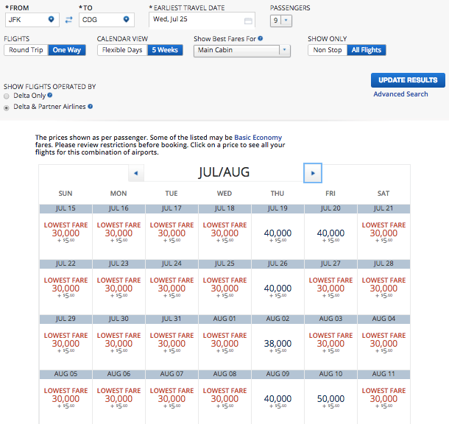This screenshot has width=449, height=424.
Task: Go to previous month with left arrow
Action: coord(136,173)
